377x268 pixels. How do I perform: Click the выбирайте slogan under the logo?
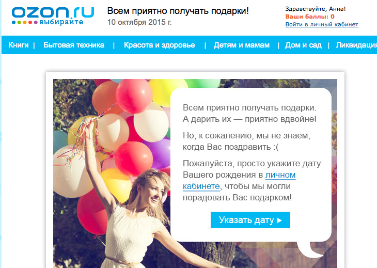[61, 22]
